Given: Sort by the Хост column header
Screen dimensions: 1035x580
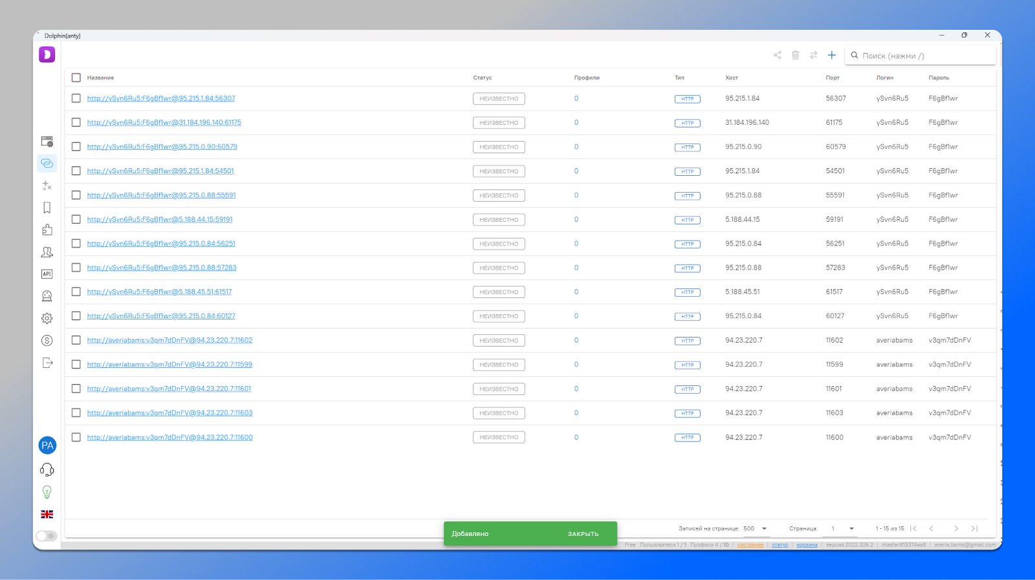Looking at the screenshot, I should pos(732,78).
